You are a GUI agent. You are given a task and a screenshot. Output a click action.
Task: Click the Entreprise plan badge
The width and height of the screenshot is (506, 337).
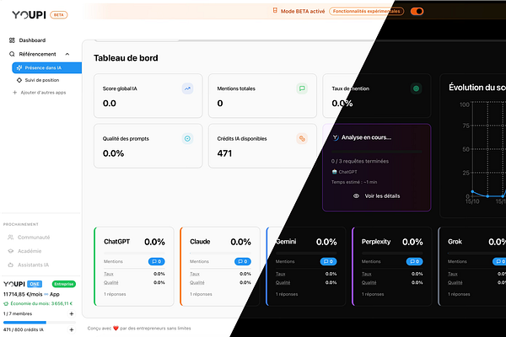pos(63,284)
